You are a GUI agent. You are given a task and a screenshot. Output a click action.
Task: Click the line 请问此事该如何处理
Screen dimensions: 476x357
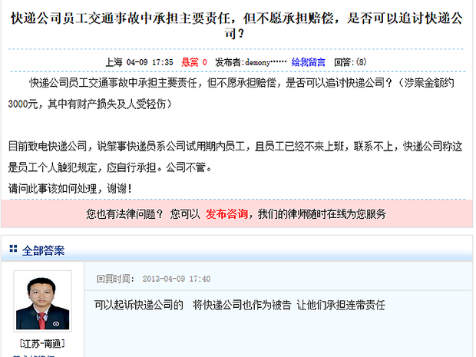pyautogui.click(x=70, y=189)
